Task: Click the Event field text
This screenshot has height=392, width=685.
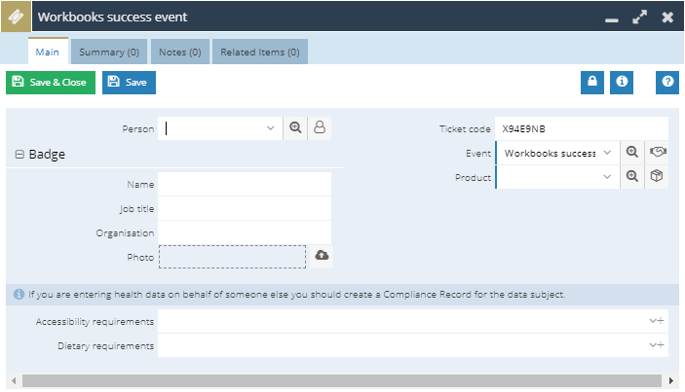Action: pos(550,153)
